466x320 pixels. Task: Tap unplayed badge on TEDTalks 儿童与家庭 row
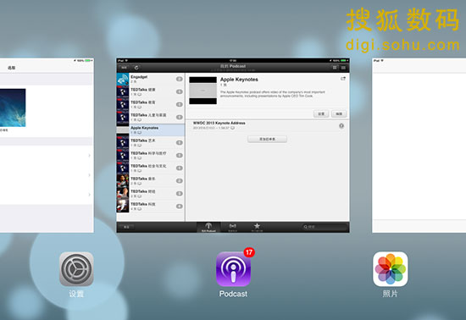(x=180, y=117)
